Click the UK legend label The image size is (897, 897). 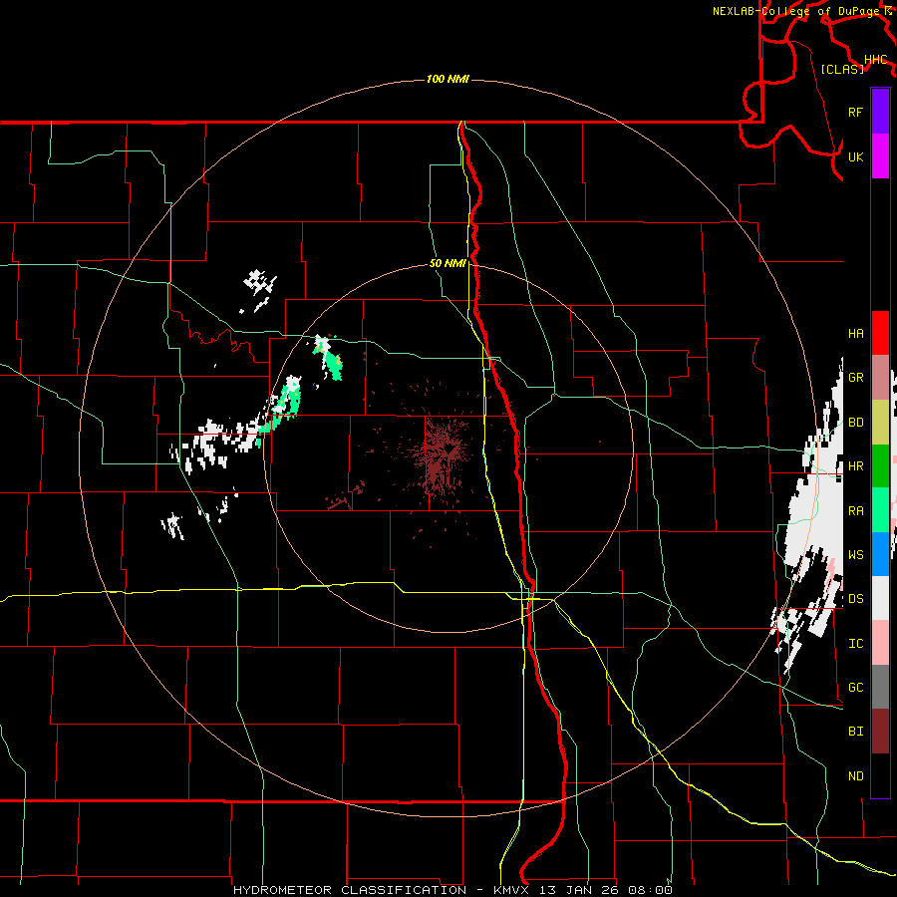coord(855,156)
